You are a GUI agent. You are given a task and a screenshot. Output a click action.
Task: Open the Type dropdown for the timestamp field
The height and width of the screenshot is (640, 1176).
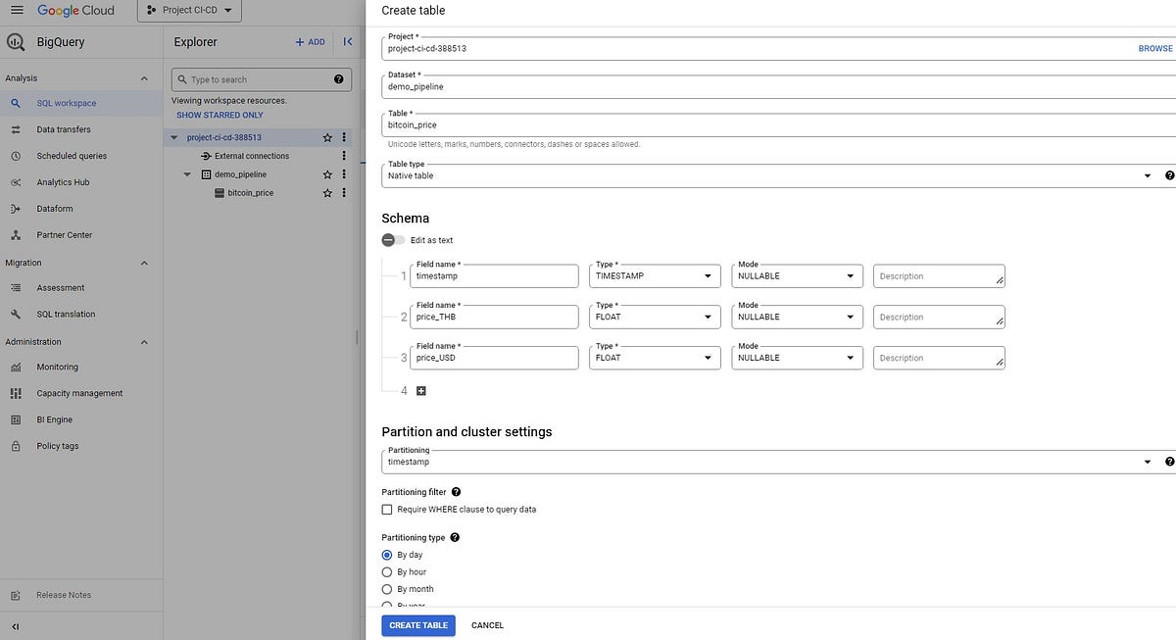[x=709, y=275]
